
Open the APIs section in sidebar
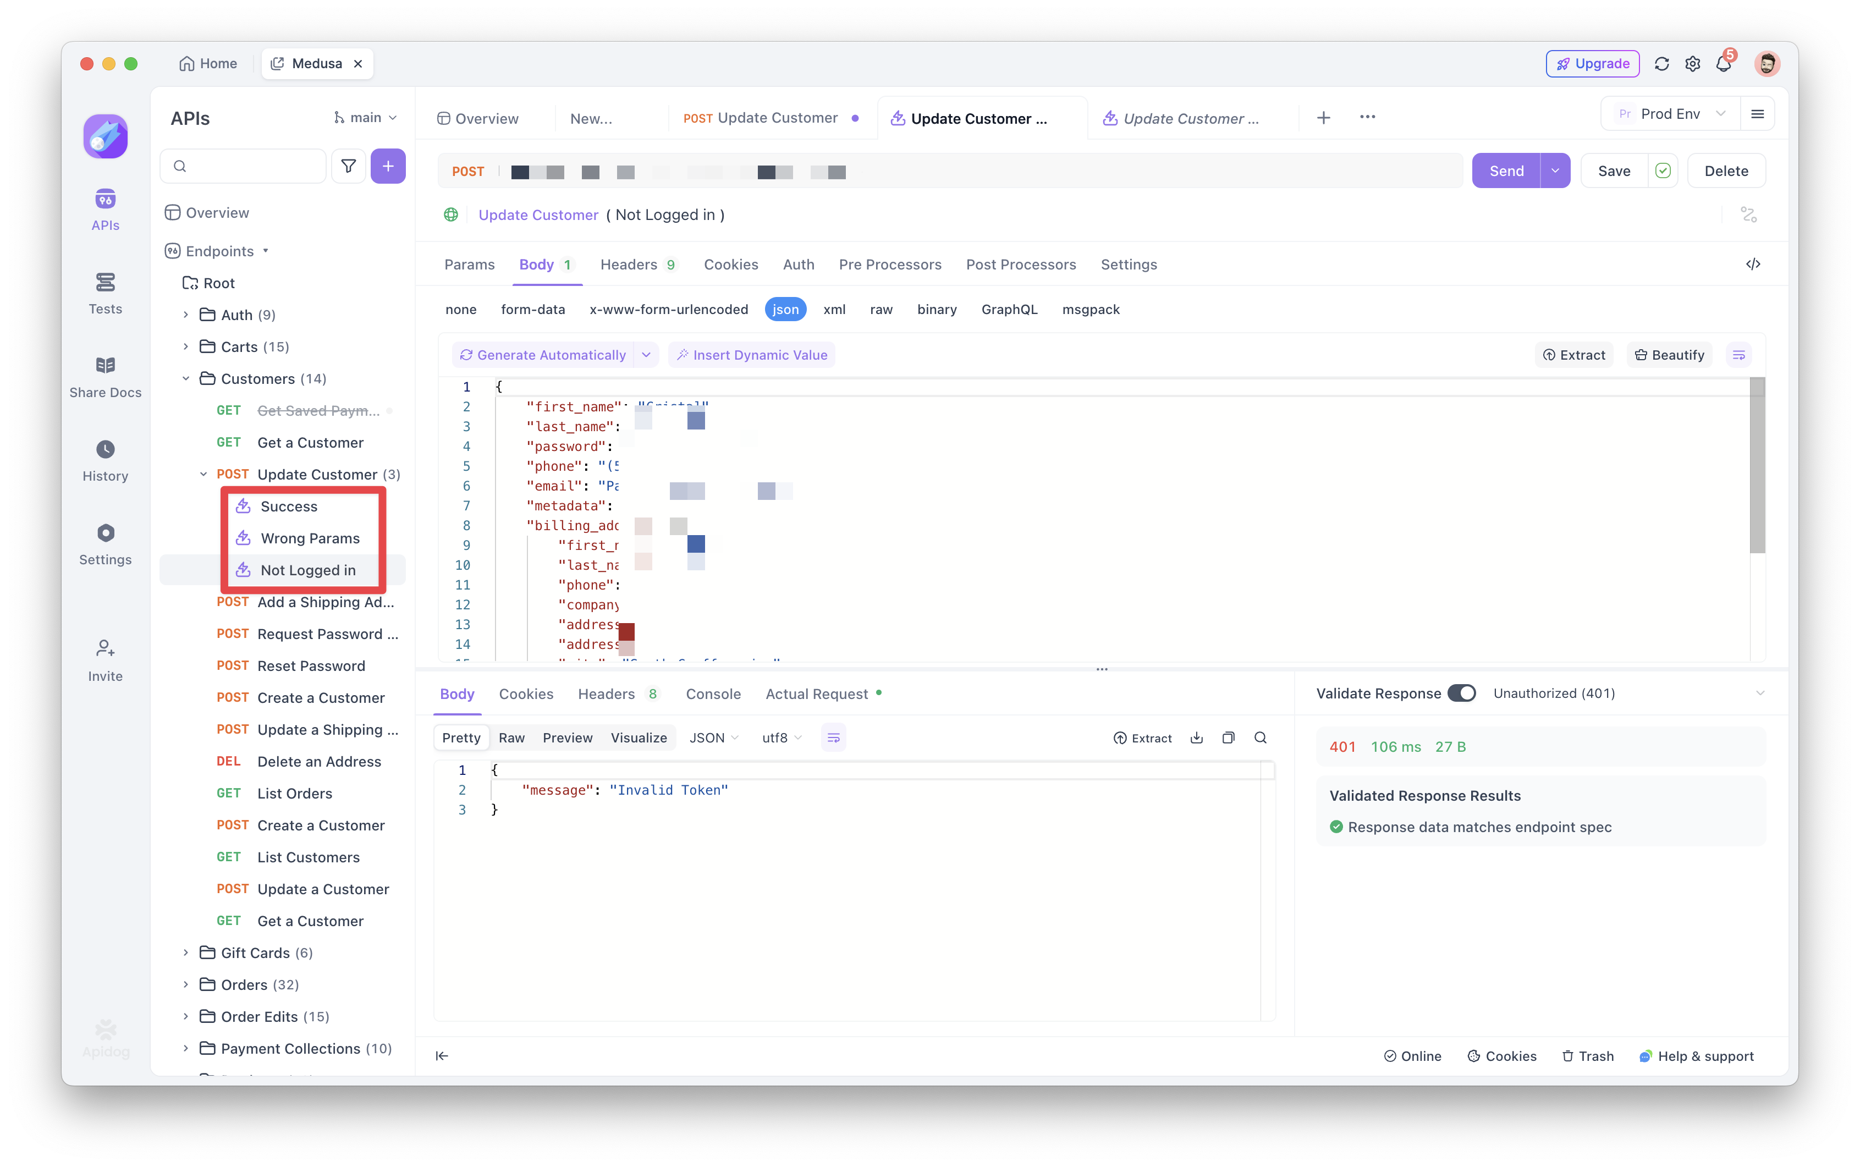105,209
